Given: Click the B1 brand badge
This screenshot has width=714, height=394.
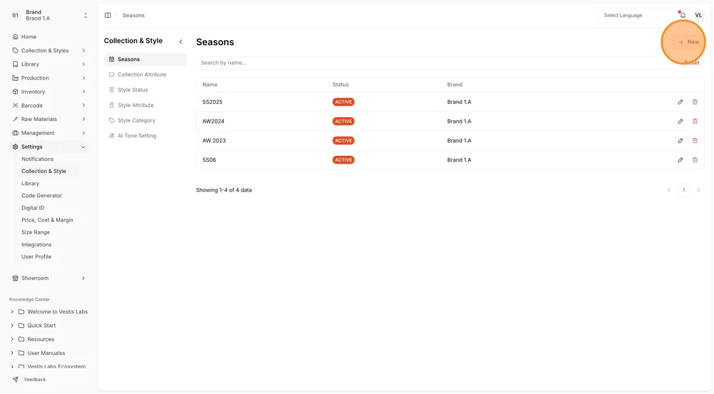Looking at the screenshot, I should click(15, 15).
